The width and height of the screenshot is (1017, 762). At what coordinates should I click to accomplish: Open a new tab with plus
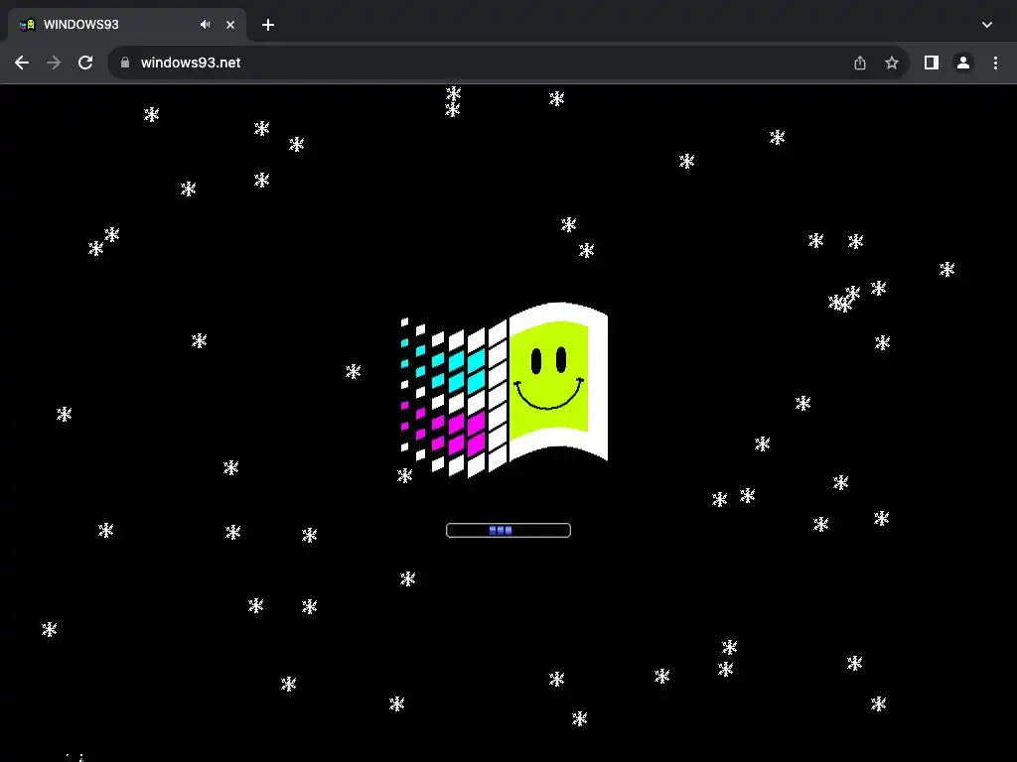[268, 25]
